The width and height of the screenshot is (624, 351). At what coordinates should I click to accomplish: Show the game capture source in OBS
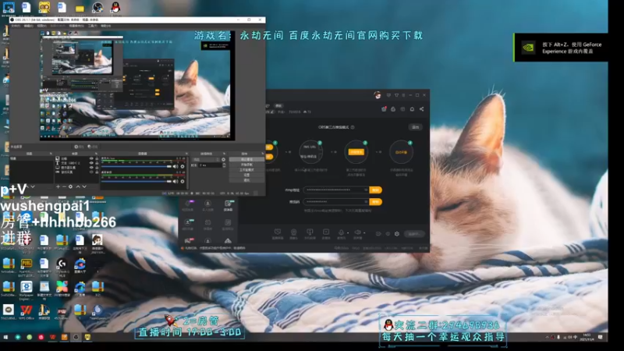91,172
